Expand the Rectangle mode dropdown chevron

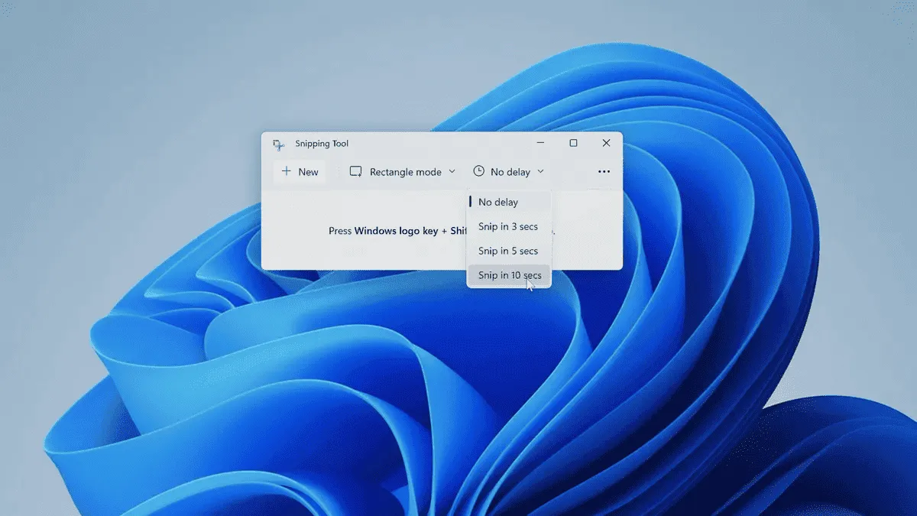coord(452,172)
